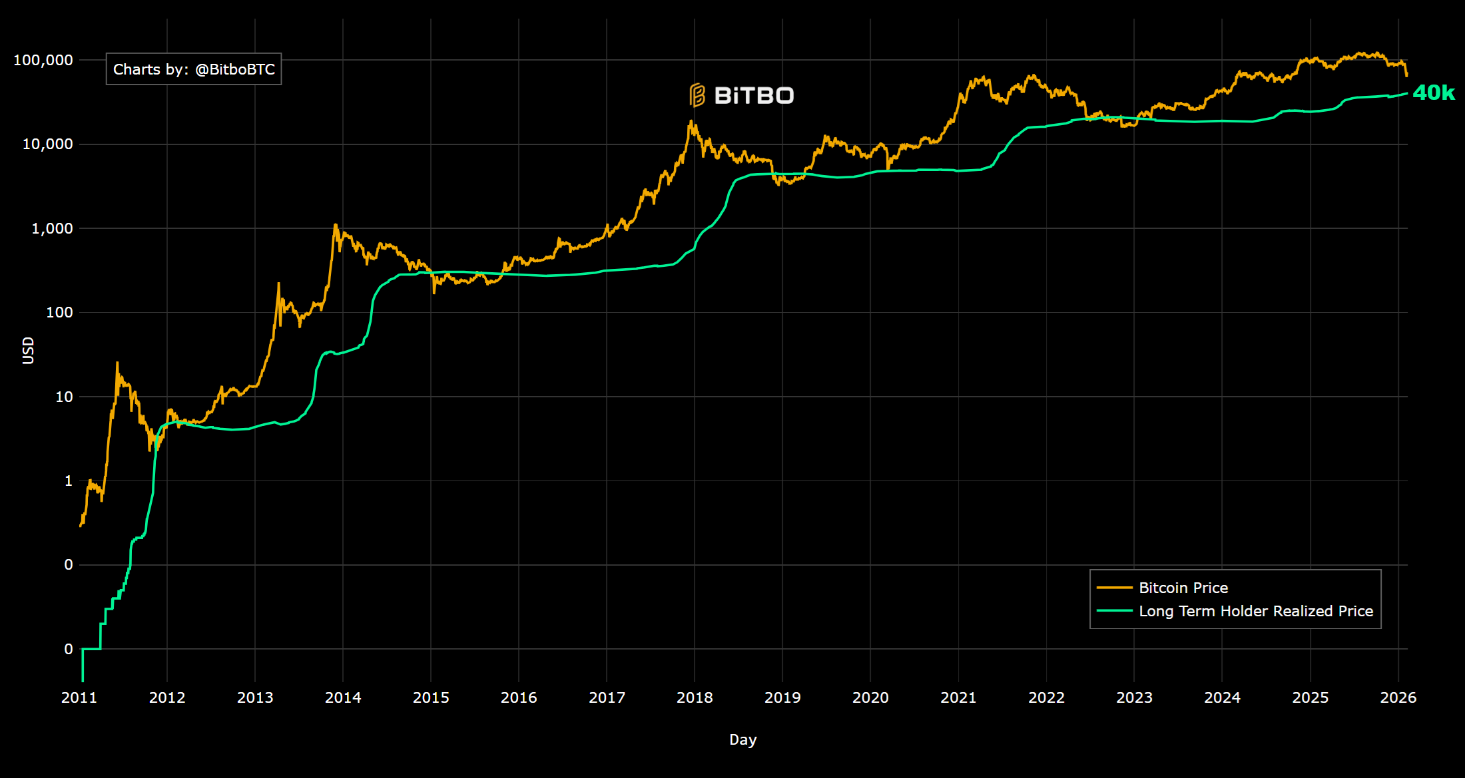Click the 2014 x-axis tick label
The width and height of the screenshot is (1465, 778).
pos(343,697)
